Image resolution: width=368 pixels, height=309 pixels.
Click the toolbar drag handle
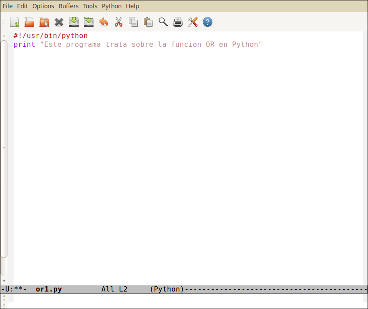pyautogui.click(x=3, y=22)
